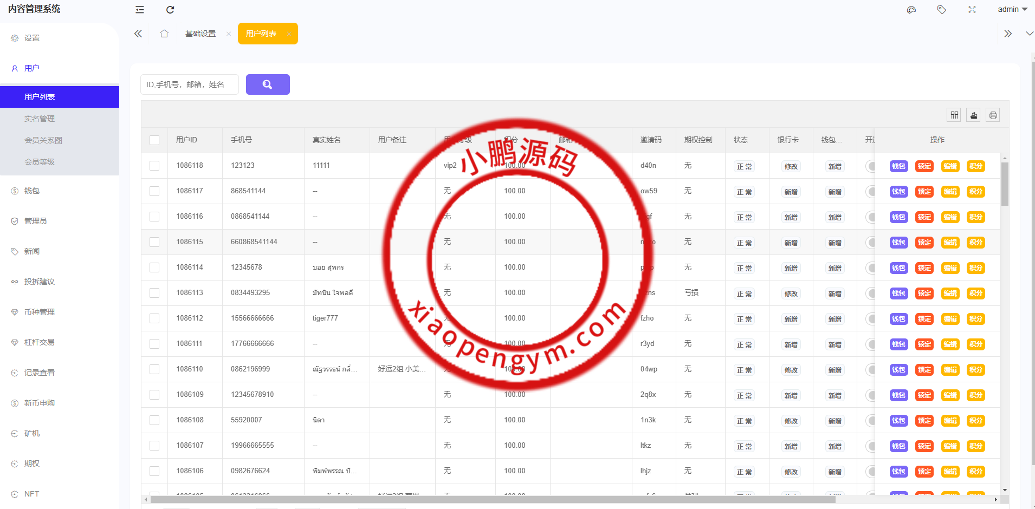Collapse the sidebar with the menu fold icon
Viewport: 1035px width, 509px height.
(140, 10)
